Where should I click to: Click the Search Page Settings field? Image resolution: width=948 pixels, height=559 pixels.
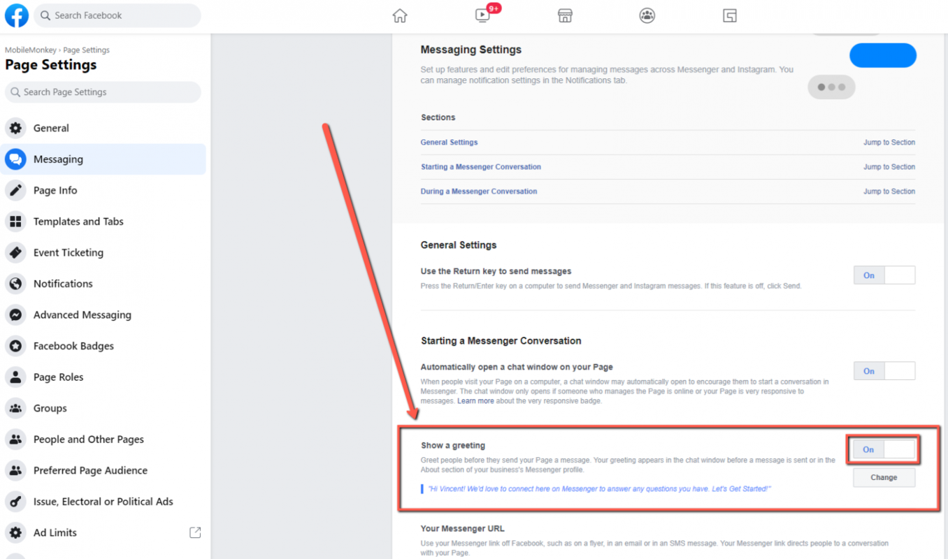click(102, 92)
